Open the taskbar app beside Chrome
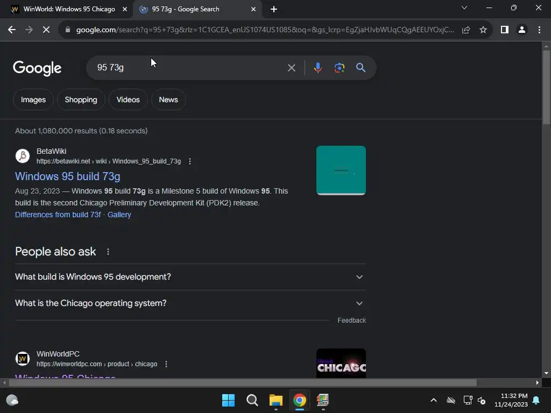 [323, 400]
